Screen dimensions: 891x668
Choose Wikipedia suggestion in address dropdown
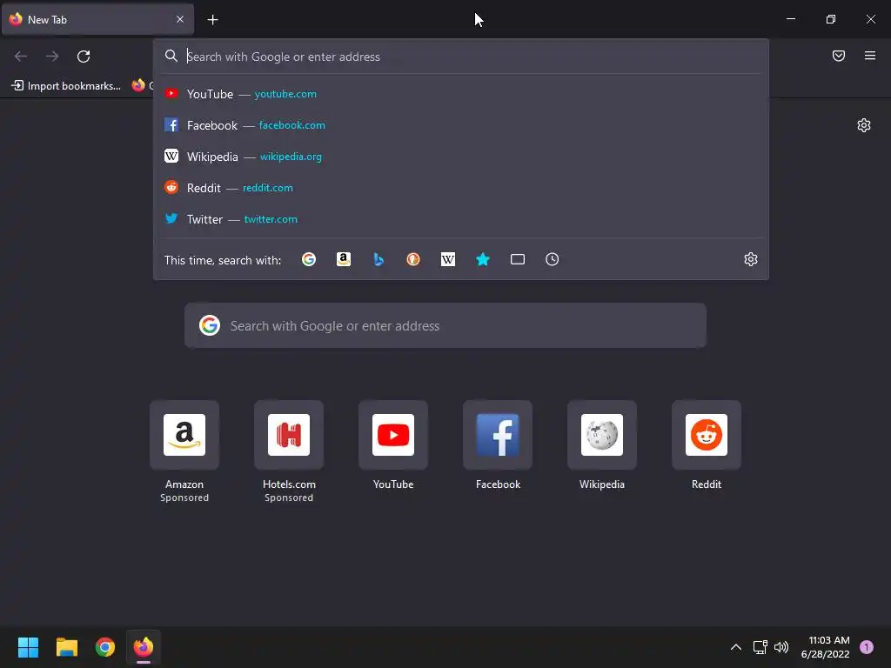click(x=461, y=157)
